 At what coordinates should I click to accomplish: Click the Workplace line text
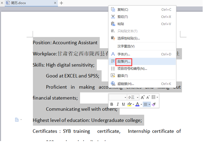tap(71, 54)
